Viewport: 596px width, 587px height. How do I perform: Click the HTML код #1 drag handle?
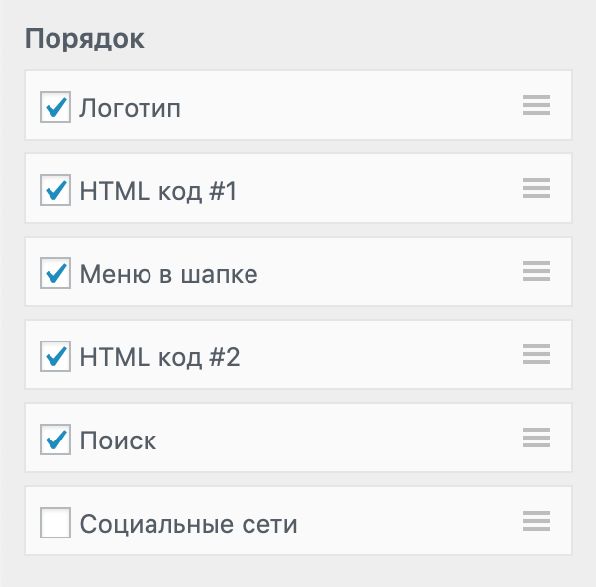point(536,189)
